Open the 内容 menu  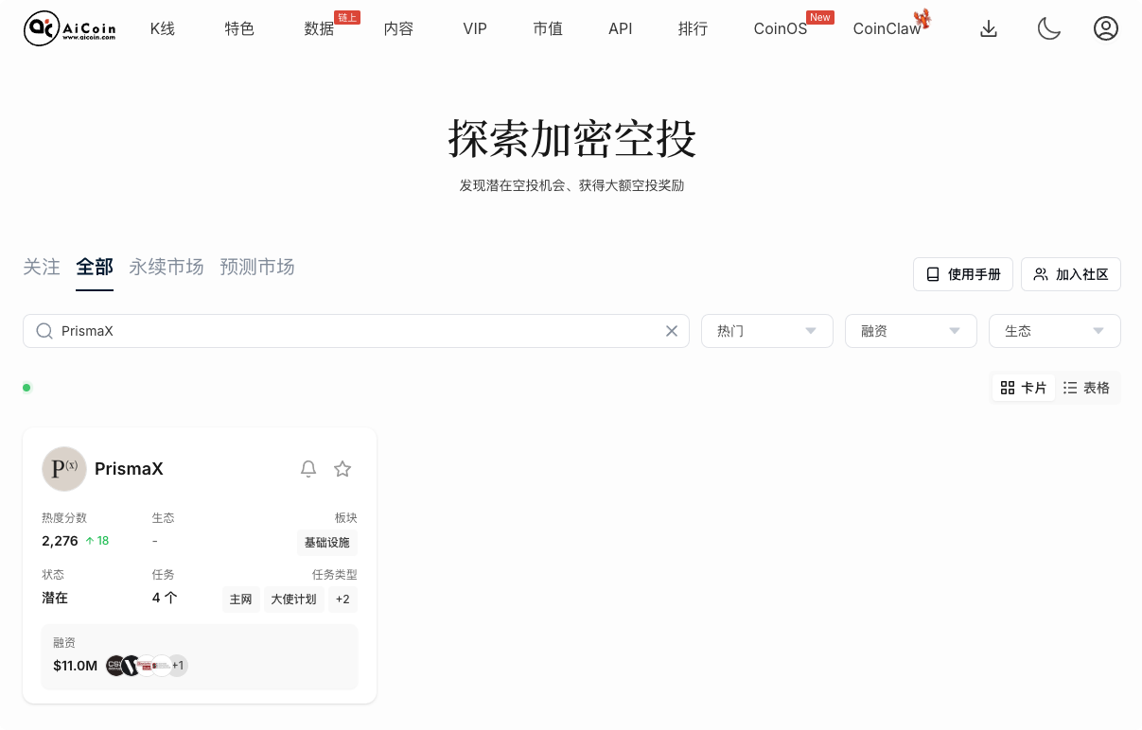tap(398, 28)
